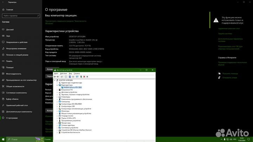Screen dimensions: 253x142
Task: Select Системные устройства row in Device Manager
Action: (x=70, y=128)
